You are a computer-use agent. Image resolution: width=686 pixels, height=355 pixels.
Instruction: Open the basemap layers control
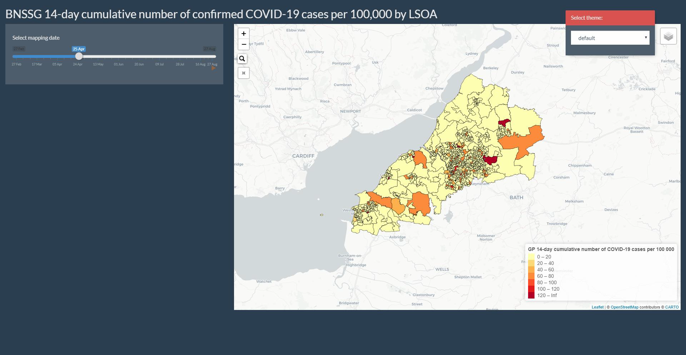tap(668, 36)
